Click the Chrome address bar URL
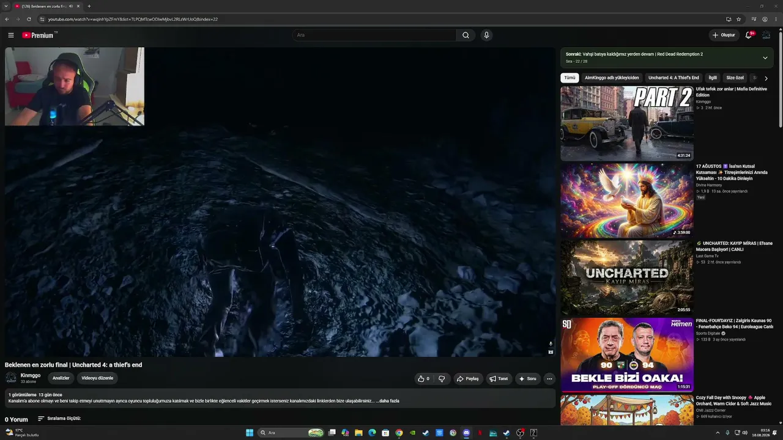The image size is (783, 440). (133, 19)
